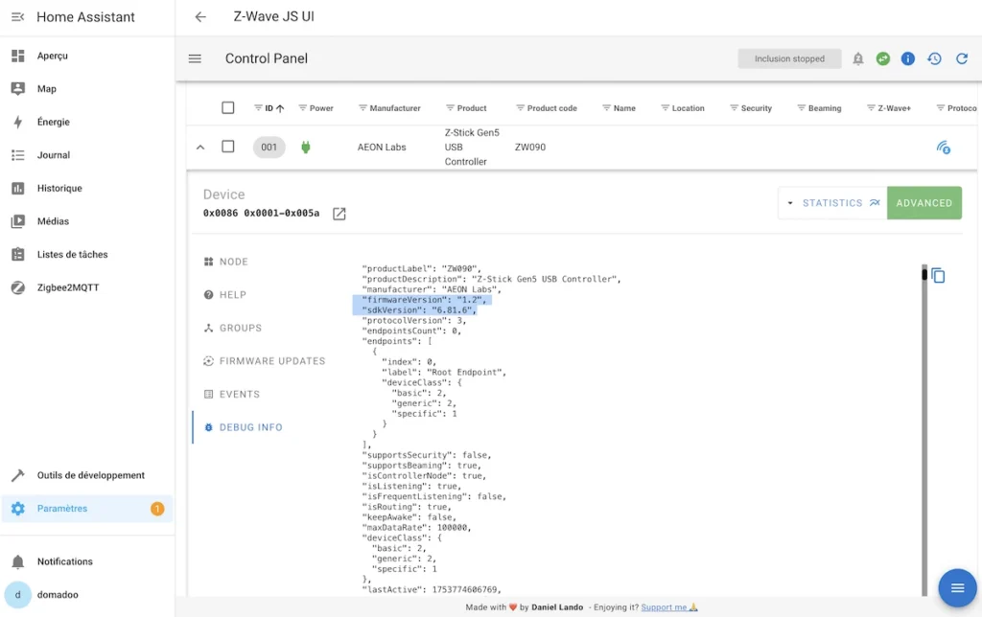982x617 pixels.
Task: Filter the Name column
Action: coord(606,108)
